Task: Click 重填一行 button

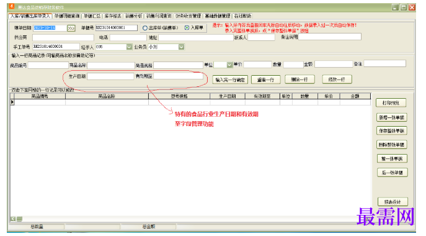Action: pyautogui.click(x=265, y=79)
